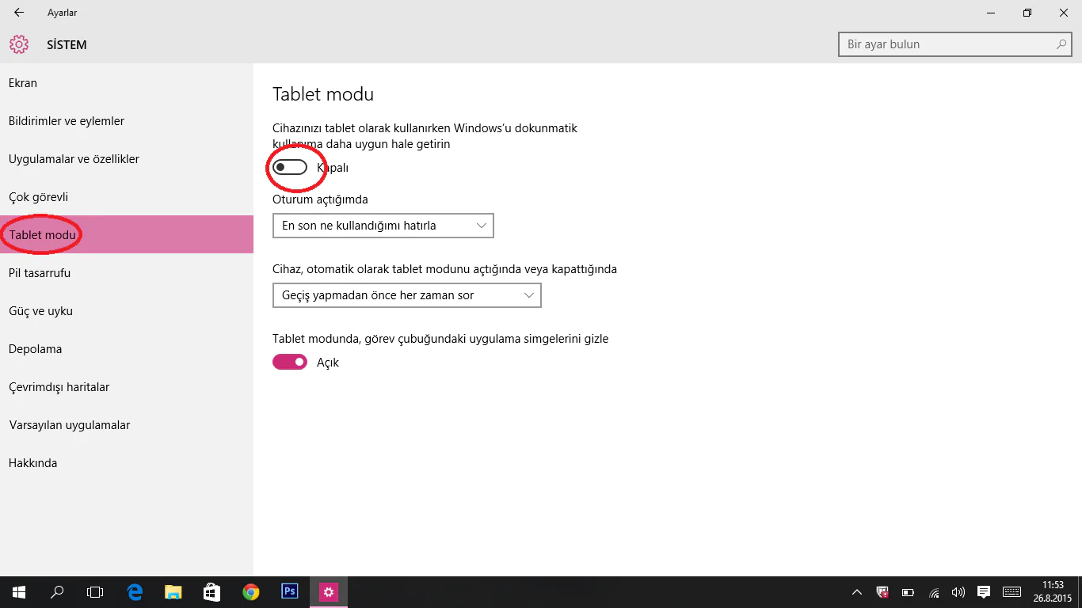Open the Windows Store from the taskbar
Screen dimensions: 1082x608
point(211,592)
